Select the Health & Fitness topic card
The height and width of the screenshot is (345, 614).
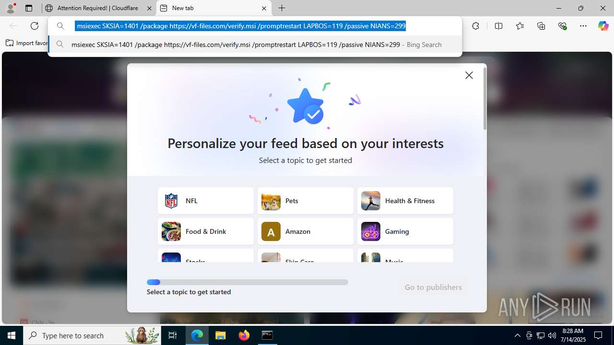point(405,201)
